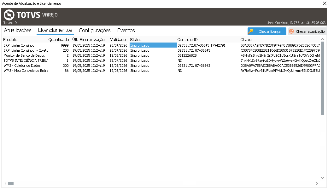Click the Linha Consinco version 25.05.003 text
The image size is (328, 189).
pyautogui.click(x=296, y=23)
